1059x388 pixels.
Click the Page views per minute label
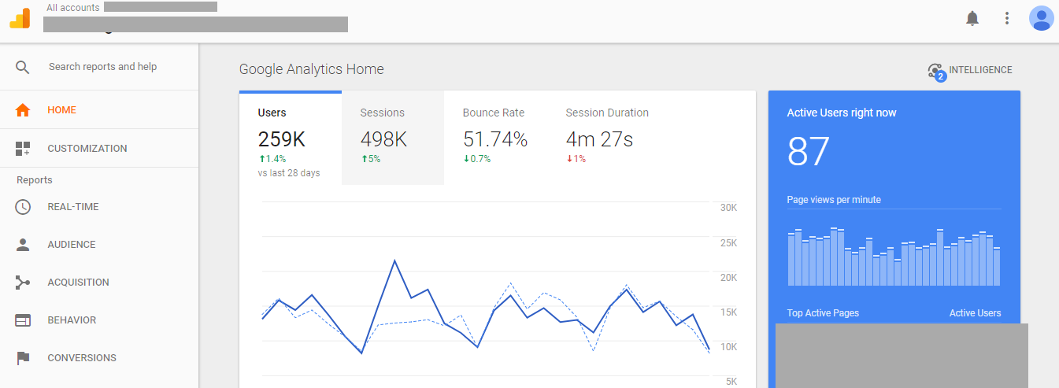coord(834,200)
